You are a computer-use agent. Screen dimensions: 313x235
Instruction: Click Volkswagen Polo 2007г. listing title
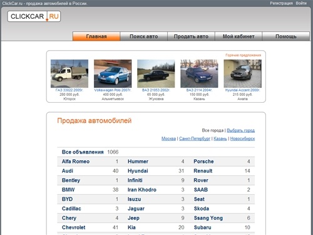tap(113, 90)
